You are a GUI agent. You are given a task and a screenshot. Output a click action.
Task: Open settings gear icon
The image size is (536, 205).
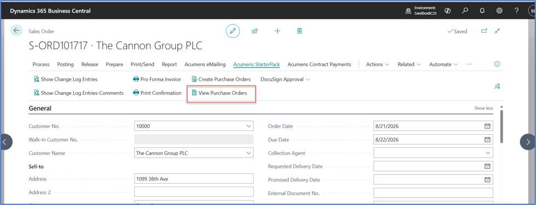click(499, 11)
